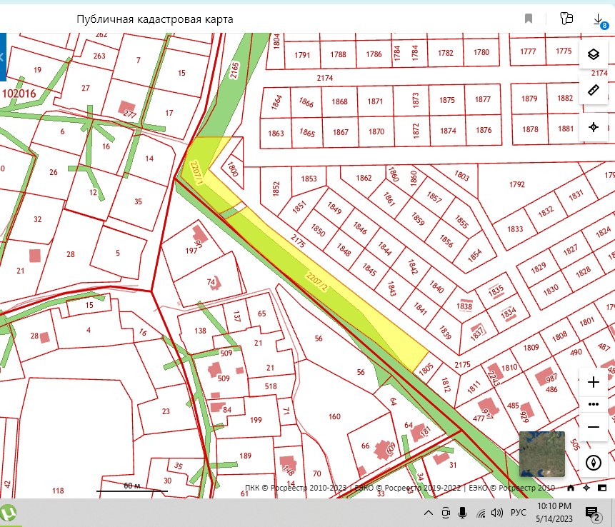Switch input language via РУС indicator
This screenshot has width=615, height=527.
click(x=518, y=513)
